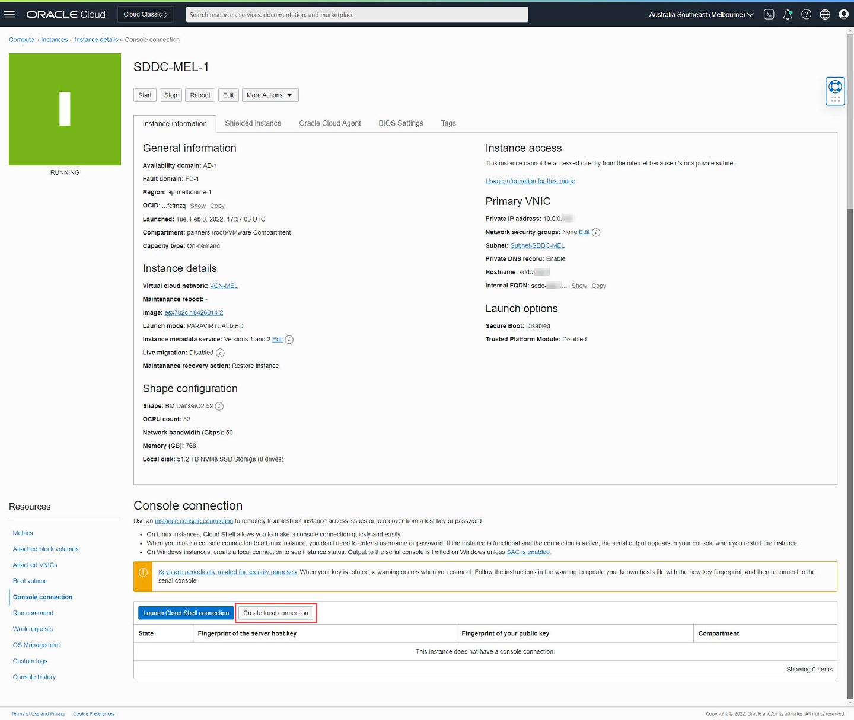Switch to the BIOS Settings tab
Screen dimensions: 854x720
pos(401,123)
